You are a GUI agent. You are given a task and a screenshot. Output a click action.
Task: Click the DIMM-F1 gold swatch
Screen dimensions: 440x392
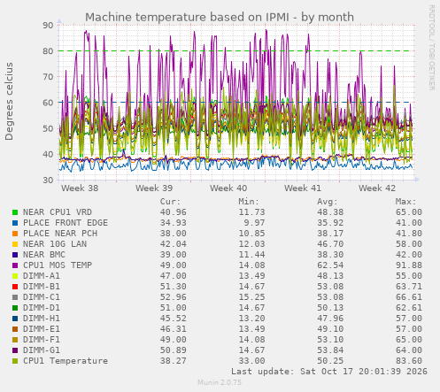pyautogui.click(x=15, y=340)
